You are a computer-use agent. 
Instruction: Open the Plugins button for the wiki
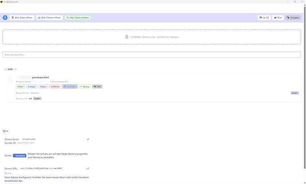pos(43,87)
